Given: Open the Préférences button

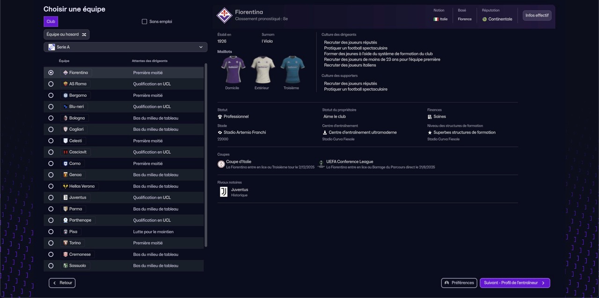Looking at the screenshot, I should [459, 283].
